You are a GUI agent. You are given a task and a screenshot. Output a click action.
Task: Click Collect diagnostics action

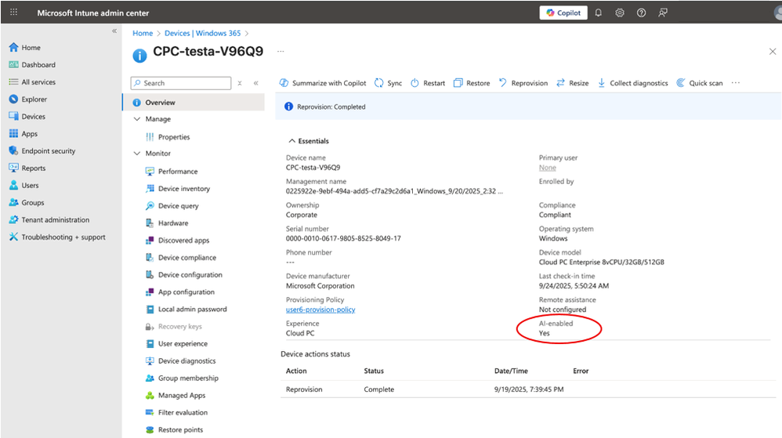[x=632, y=83]
